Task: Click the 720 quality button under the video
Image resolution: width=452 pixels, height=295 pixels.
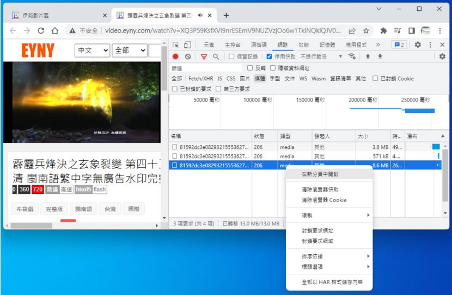Action: 38,190
